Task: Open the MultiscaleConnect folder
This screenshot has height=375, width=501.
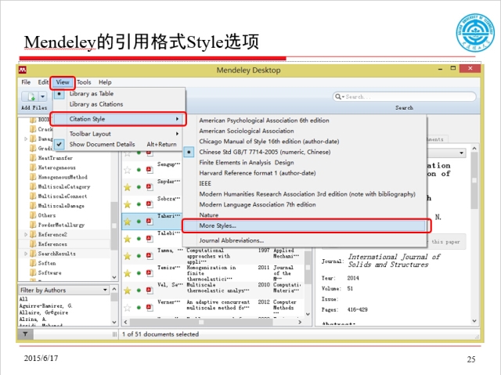Action: point(63,197)
